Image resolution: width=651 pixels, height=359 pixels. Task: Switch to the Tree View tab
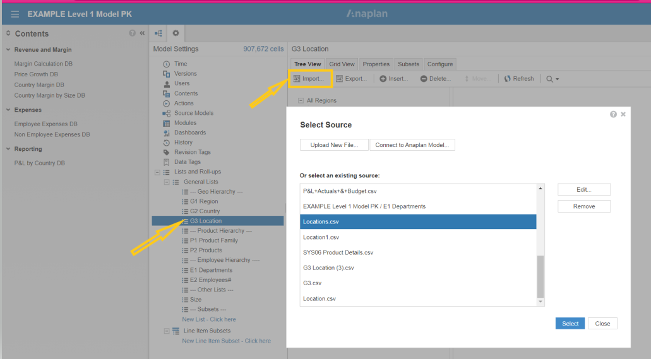click(308, 64)
